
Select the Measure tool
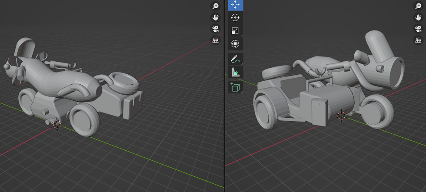(235, 72)
